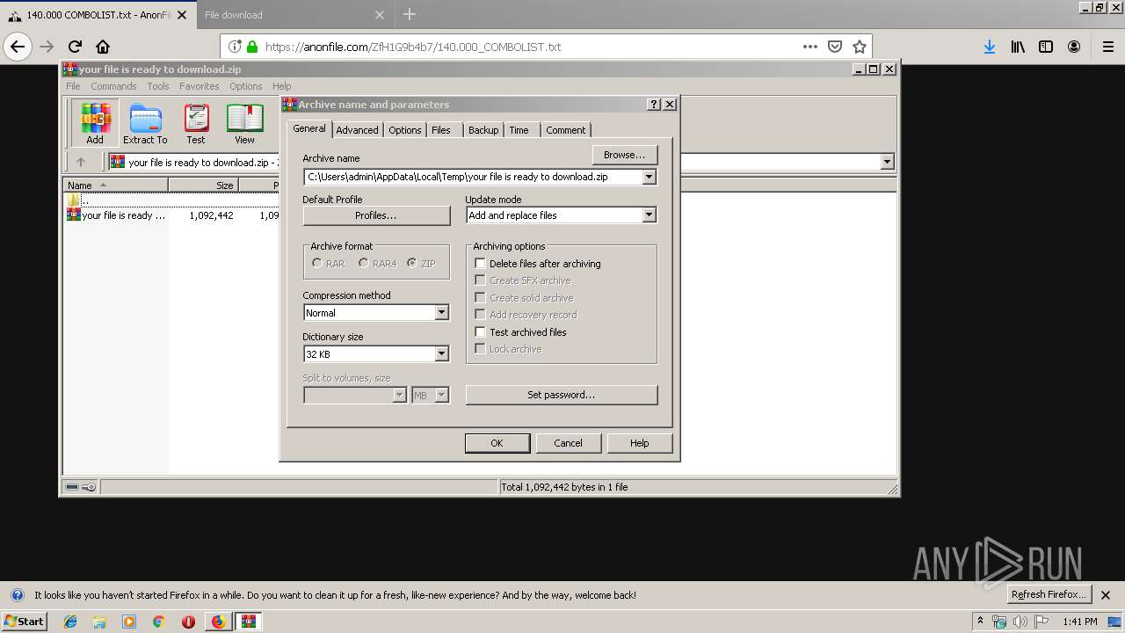This screenshot has width=1125, height=633.
Task: Open Windows Explorer from the taskbar
Action: pos(99,622)
